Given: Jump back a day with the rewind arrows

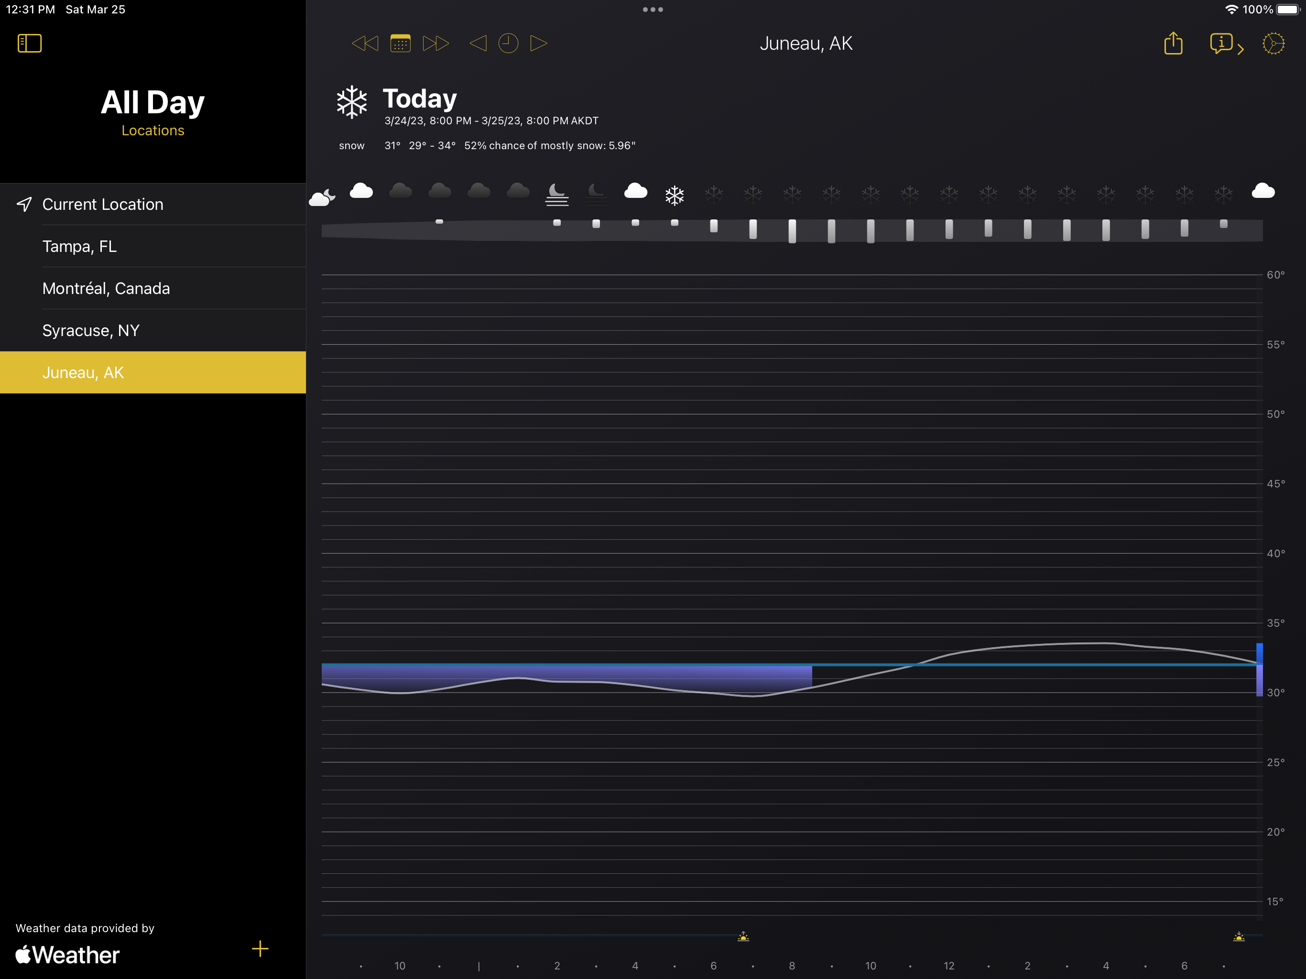Looking at the screenshot, I should [x=365, y=43].
